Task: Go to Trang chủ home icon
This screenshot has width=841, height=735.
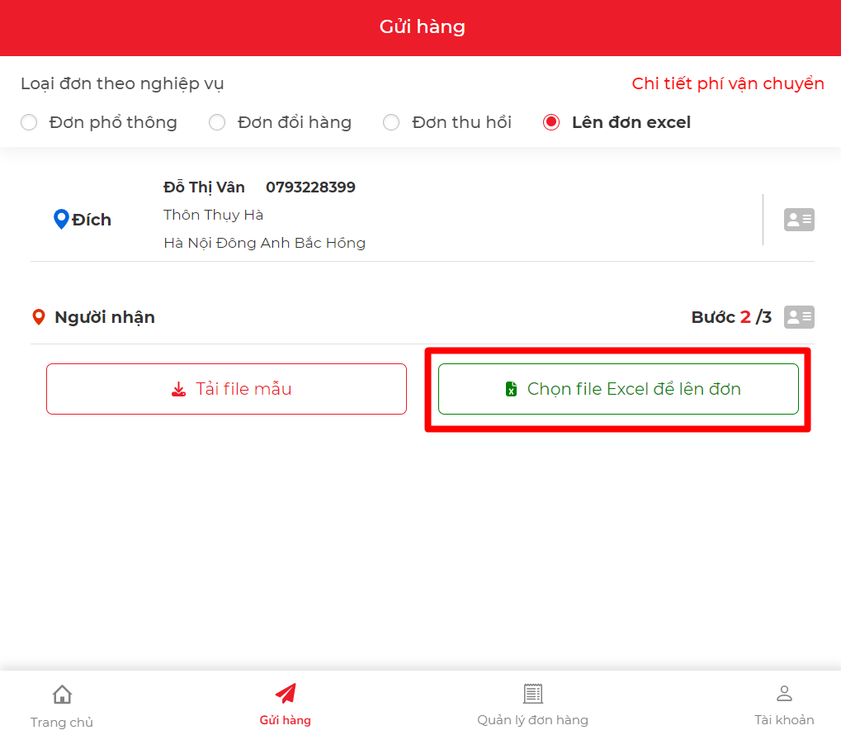Action: coord(62,695)
